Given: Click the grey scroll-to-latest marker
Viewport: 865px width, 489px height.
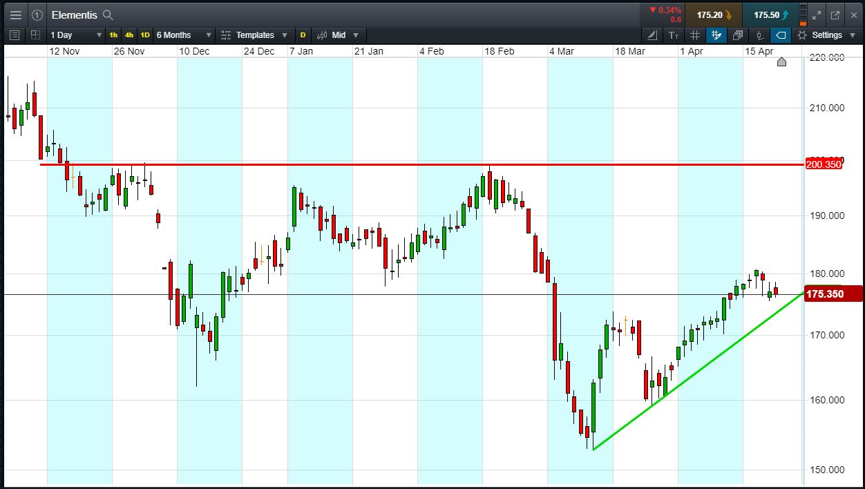Looking at the screenshot, I should coord(781,61).
